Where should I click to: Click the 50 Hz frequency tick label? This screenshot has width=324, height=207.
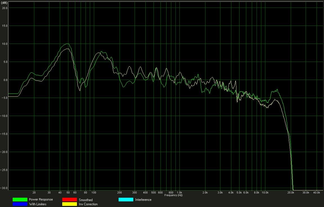click(x=68, y=193)
